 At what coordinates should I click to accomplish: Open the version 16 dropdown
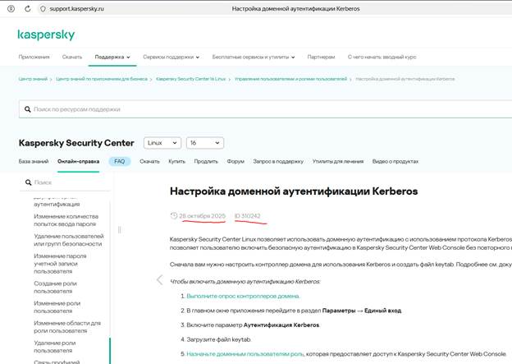tap(205, 143)
